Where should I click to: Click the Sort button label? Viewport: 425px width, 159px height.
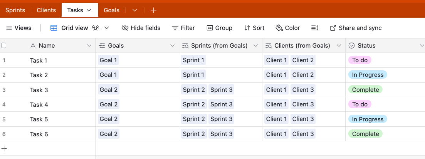259,28
